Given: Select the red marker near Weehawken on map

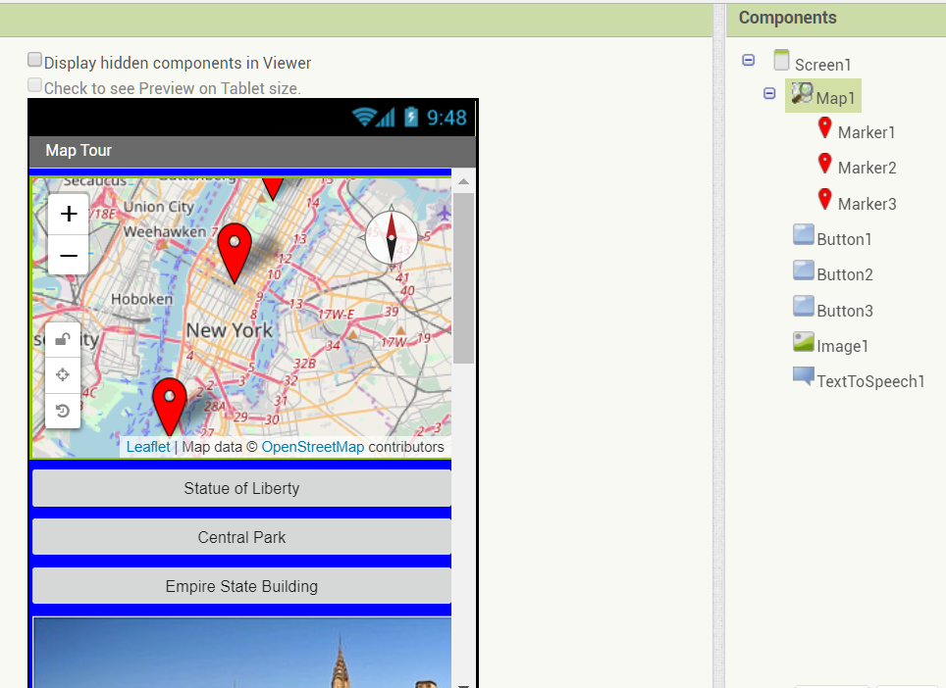Looking at the screenshot, I should pos(235,253).
